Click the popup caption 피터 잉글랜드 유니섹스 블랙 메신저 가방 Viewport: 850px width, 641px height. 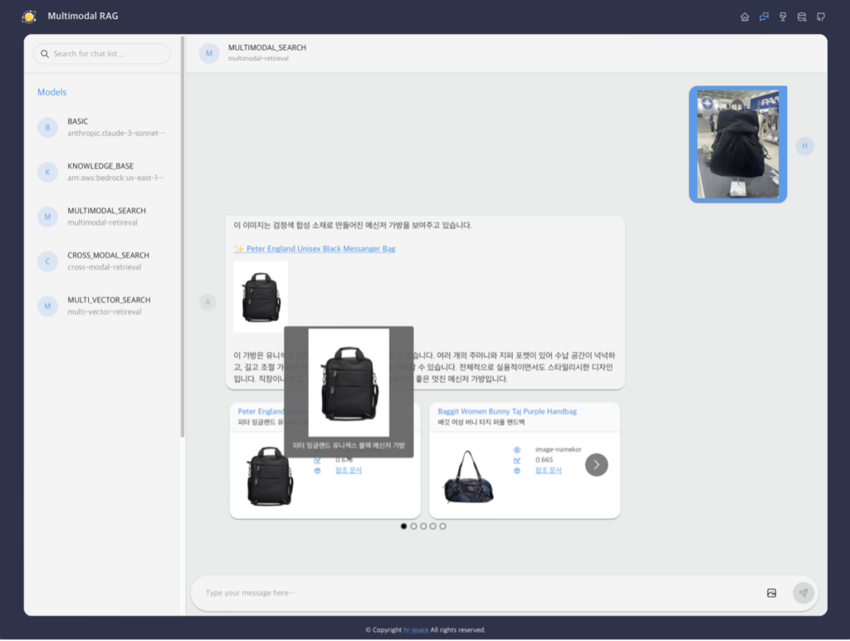(349, 446)
